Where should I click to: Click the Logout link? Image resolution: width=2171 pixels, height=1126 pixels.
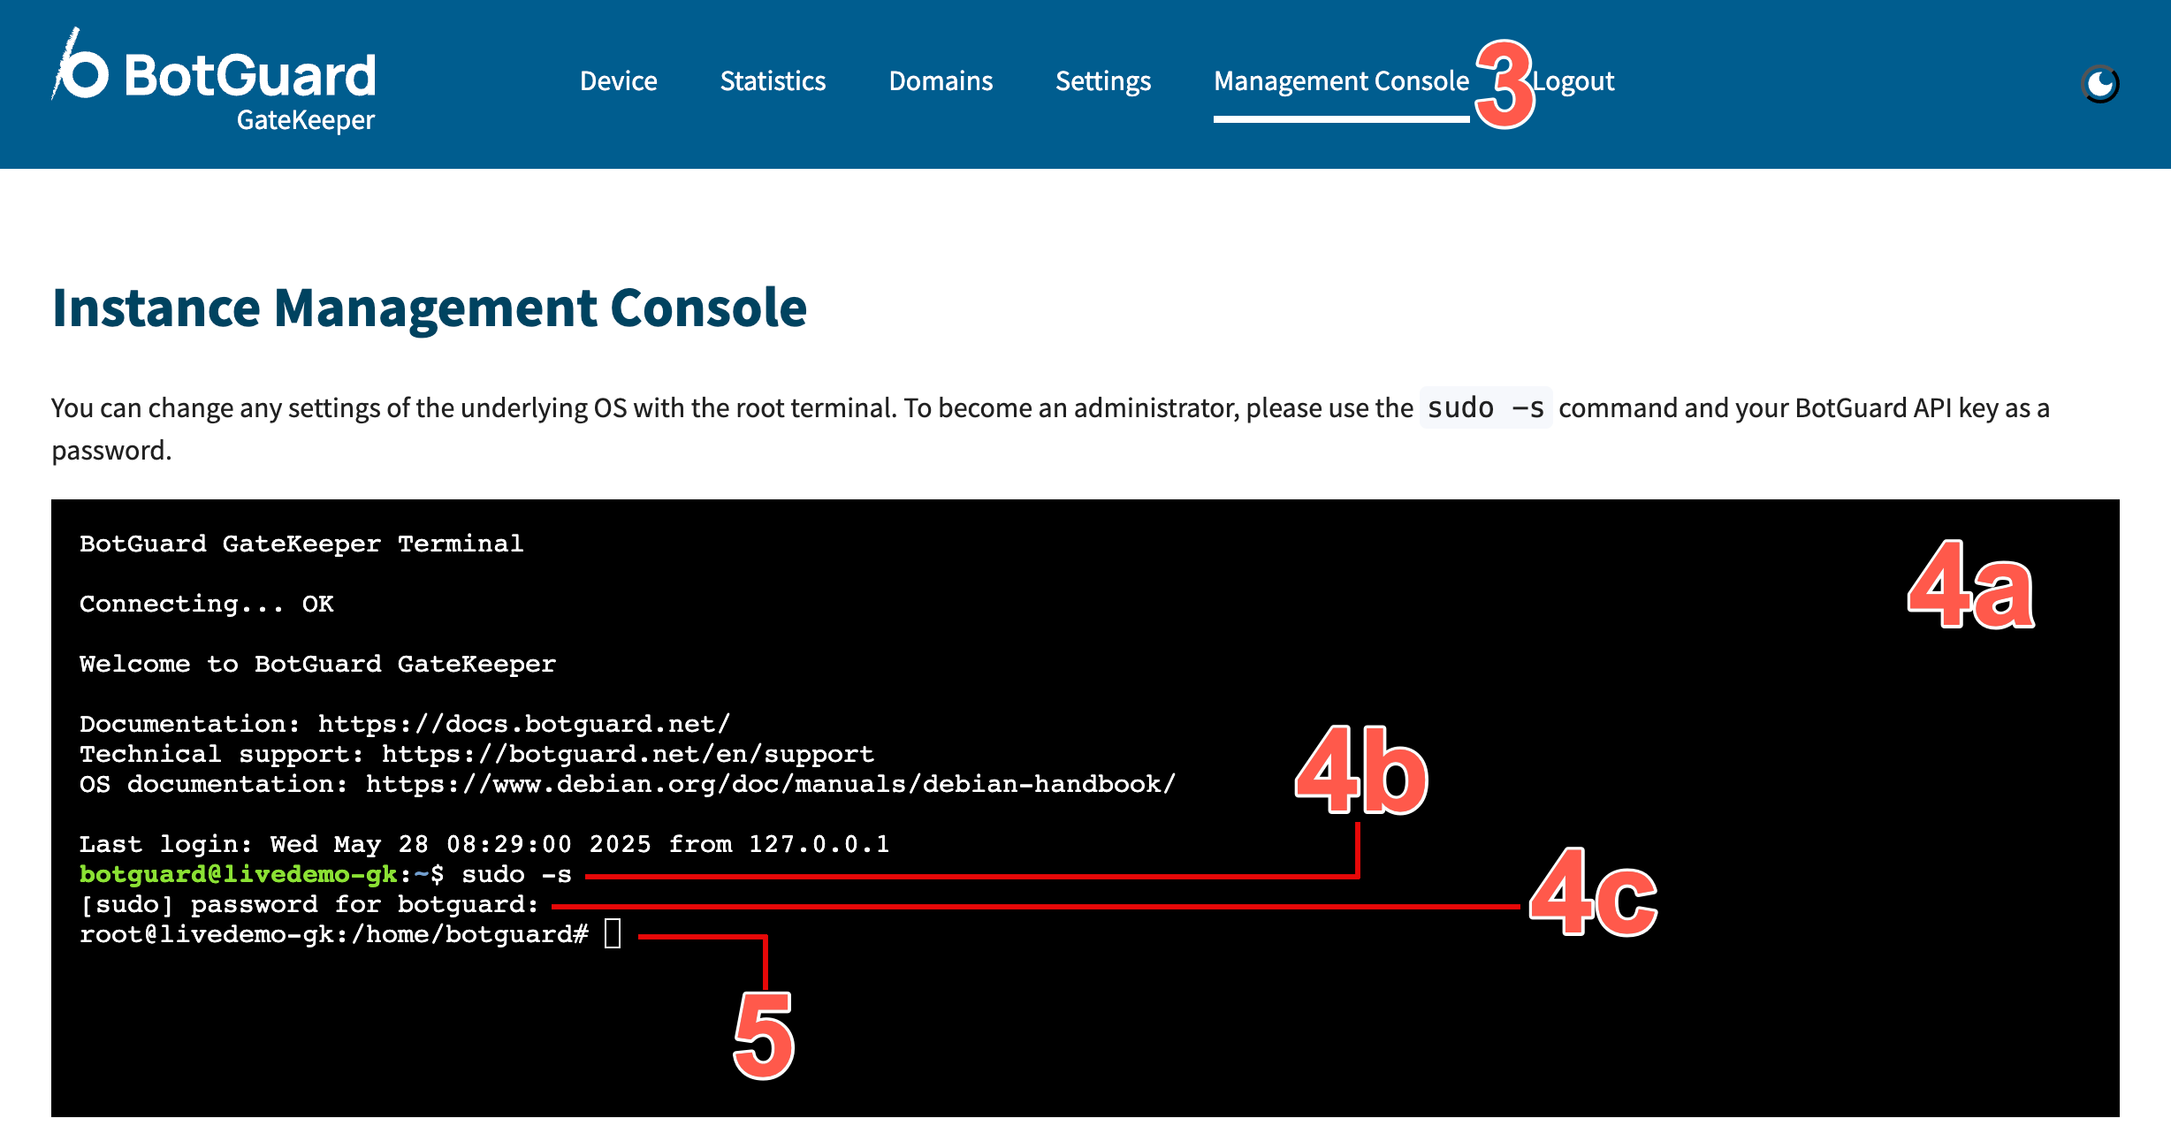point(1573,81)
